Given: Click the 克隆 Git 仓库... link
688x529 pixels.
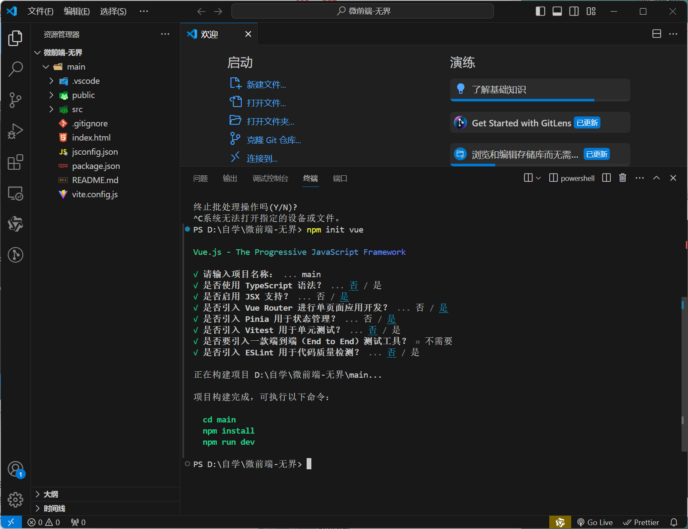Looking at the screenshot, I should click(274, 140).
